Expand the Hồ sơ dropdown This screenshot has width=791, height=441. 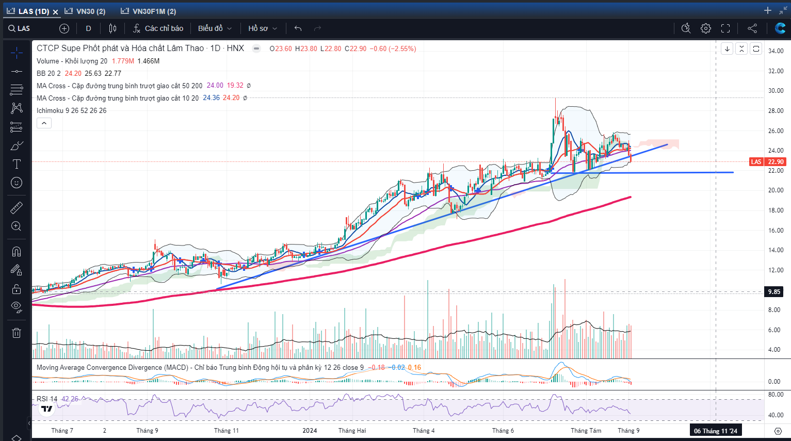(263, 28)
